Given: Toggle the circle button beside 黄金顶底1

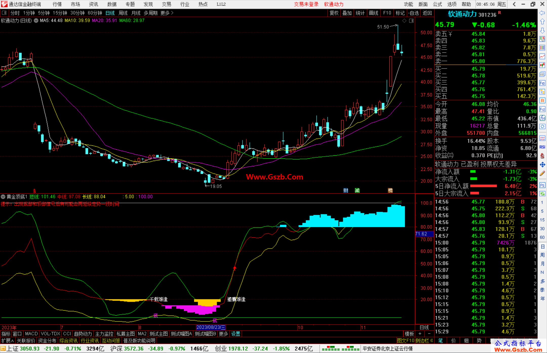Looking at the screenshot, I should click(x=3, y=197).
